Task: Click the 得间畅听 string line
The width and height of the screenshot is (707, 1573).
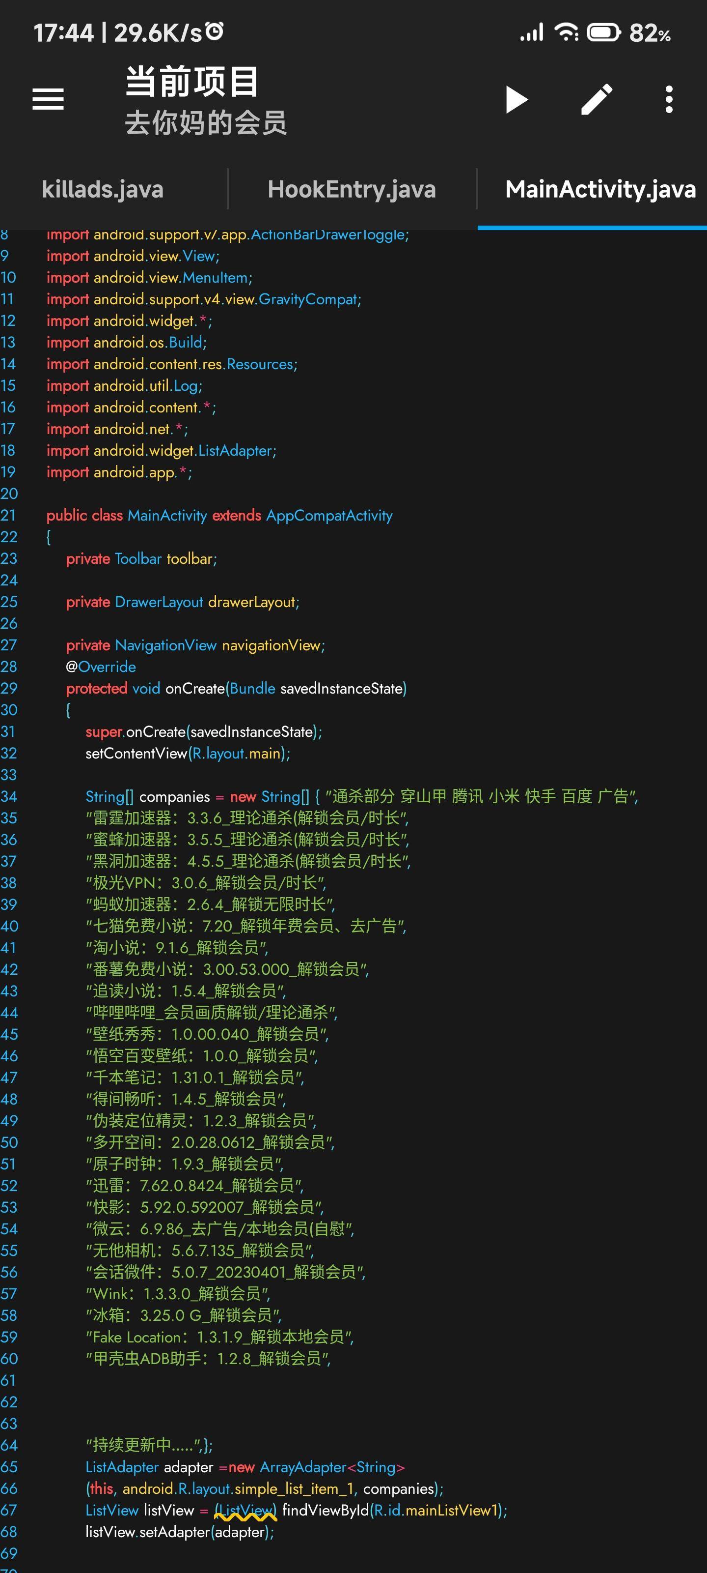Action: coord(186,1099)
